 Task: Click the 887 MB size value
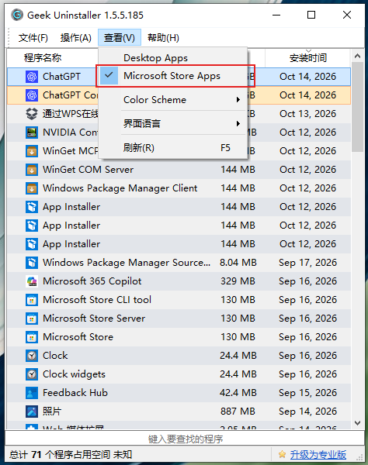pyautogui.click(x=238, y=412)
